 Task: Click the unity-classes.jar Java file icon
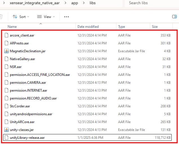(7, 130)
